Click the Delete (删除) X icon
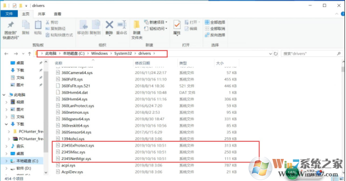This screenshot has height=181, width=346. [109, 25]
